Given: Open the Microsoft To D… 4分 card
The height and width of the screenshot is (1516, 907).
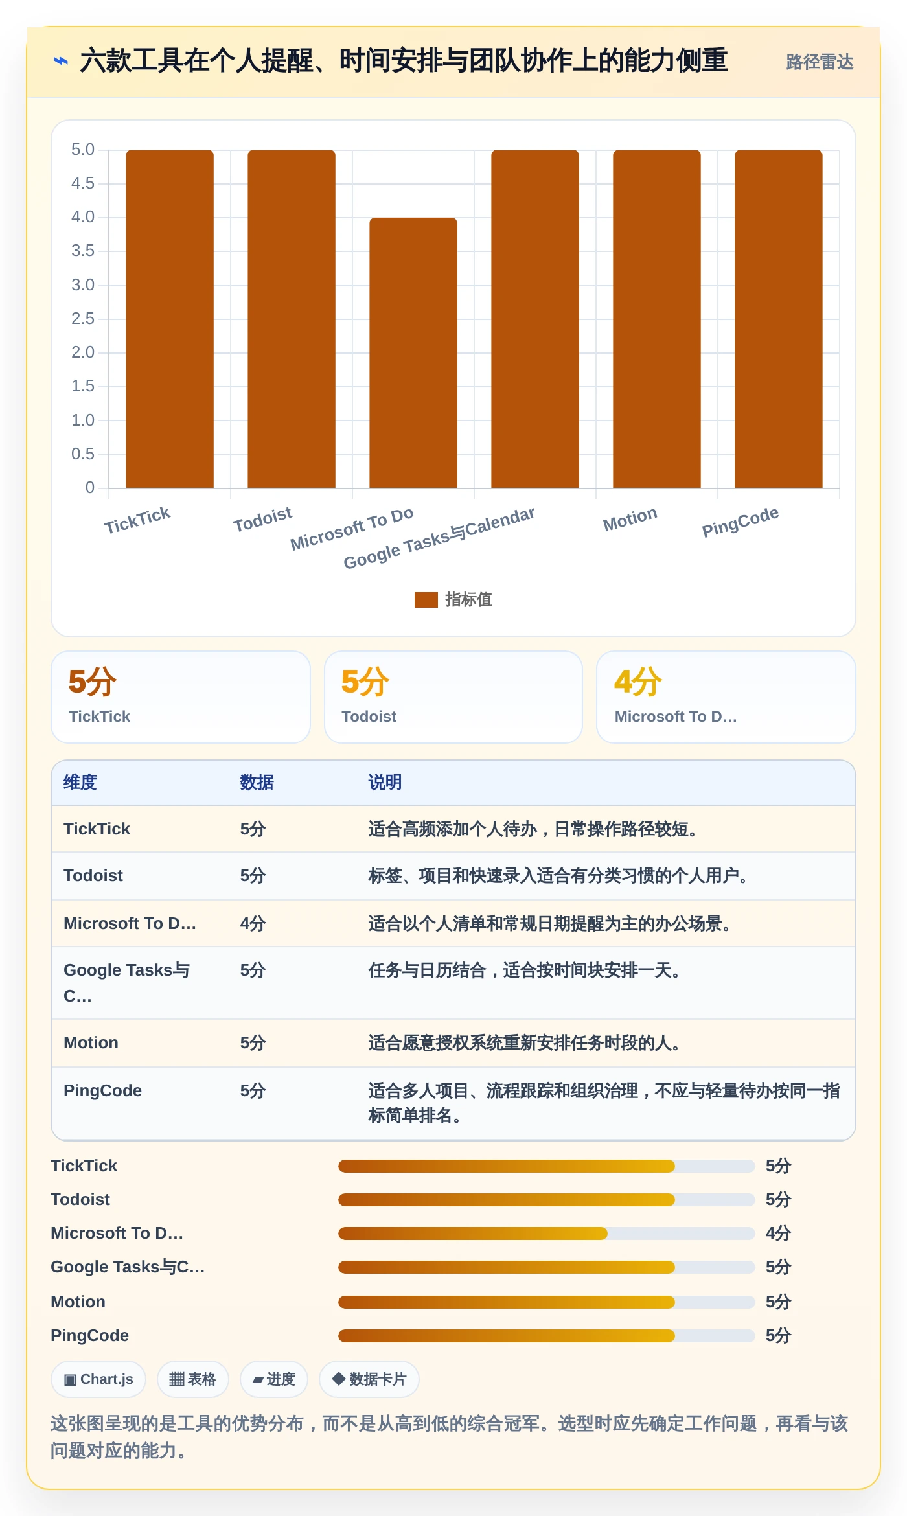Looking at the screenshot, I should [726, 696].
